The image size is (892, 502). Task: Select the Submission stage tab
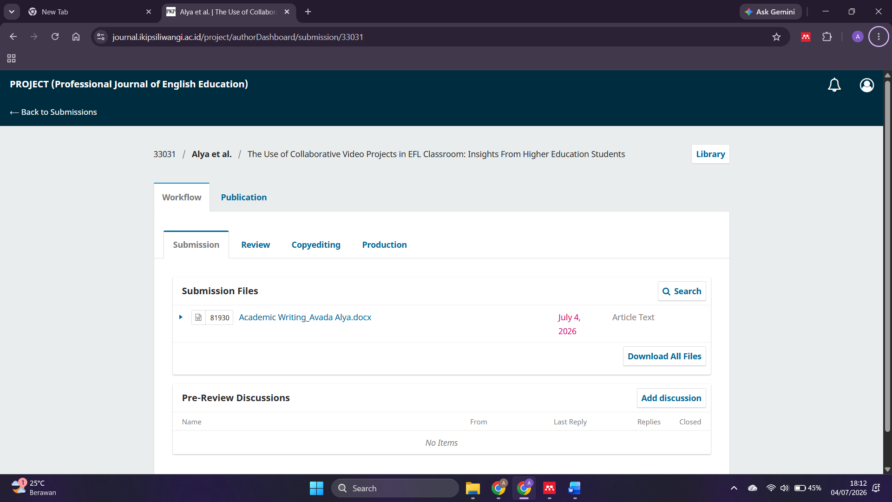196,244
